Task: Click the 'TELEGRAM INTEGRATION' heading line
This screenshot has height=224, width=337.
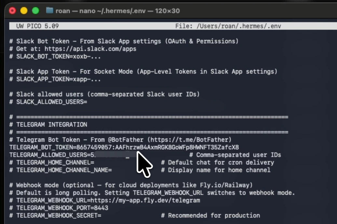Action: [x=48, y=125]
